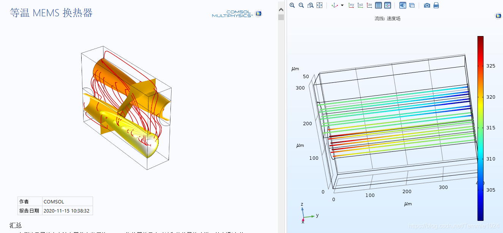Click the legend value 325
This screenshot has width=503, height=233.
pyautogui.click(x=491, y=66)
